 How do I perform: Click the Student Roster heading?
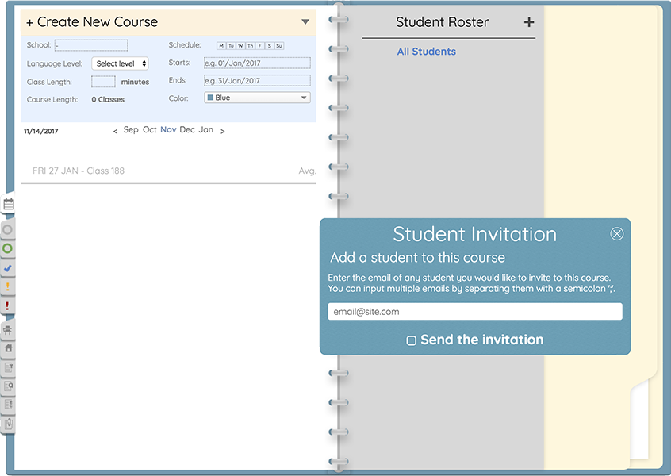click(x=442, y=22)
